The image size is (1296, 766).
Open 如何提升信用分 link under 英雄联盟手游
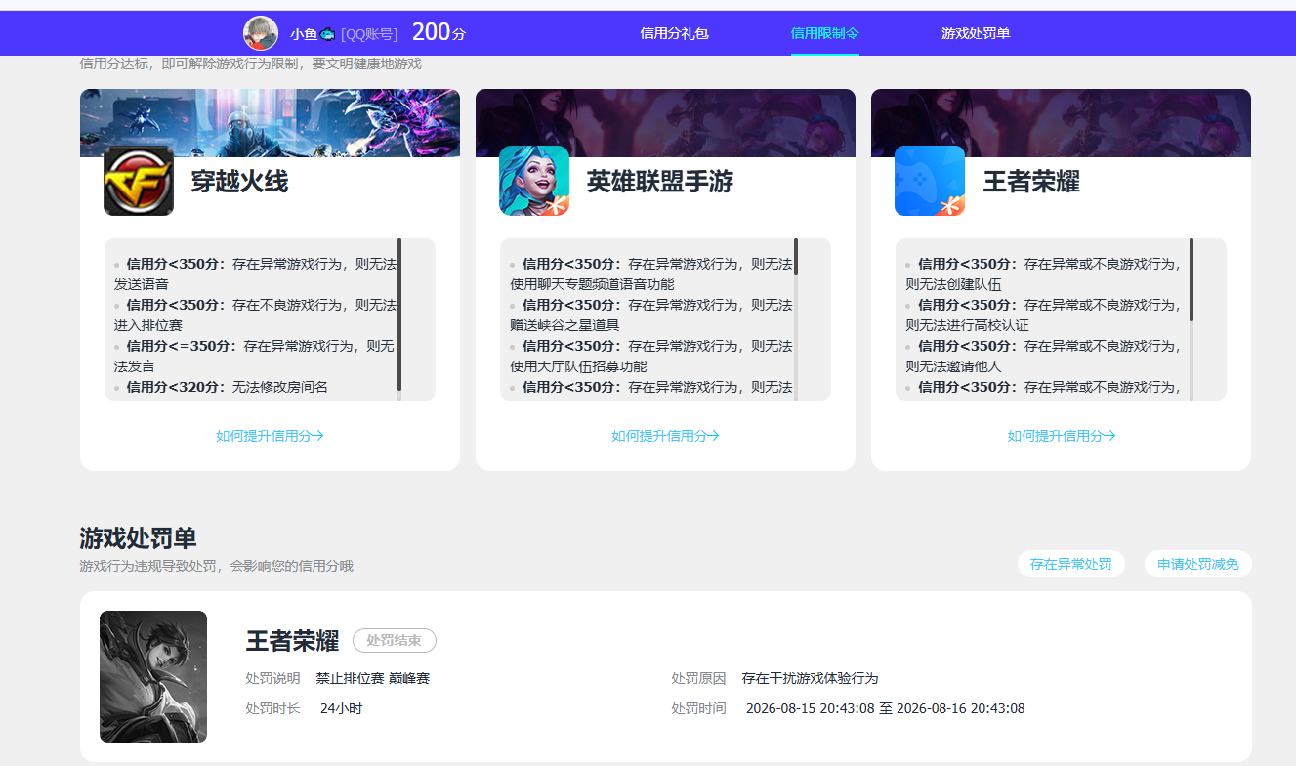[665, 436]
